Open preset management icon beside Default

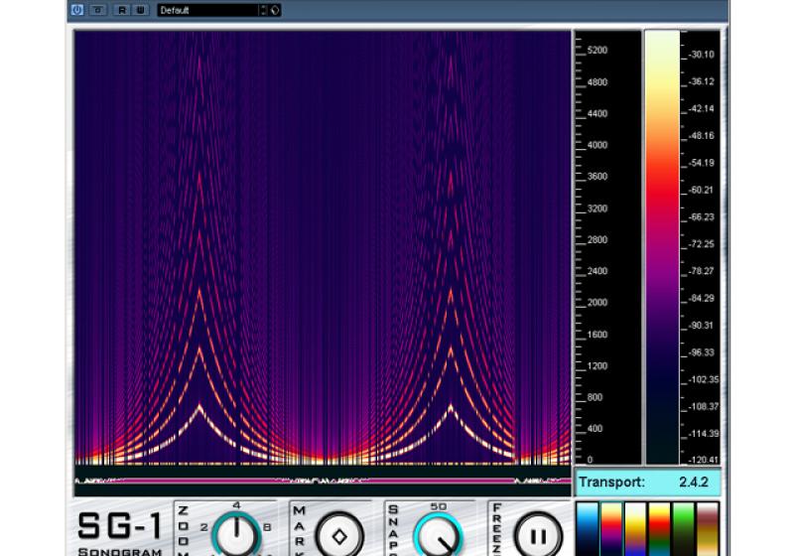tap(276, 10)
